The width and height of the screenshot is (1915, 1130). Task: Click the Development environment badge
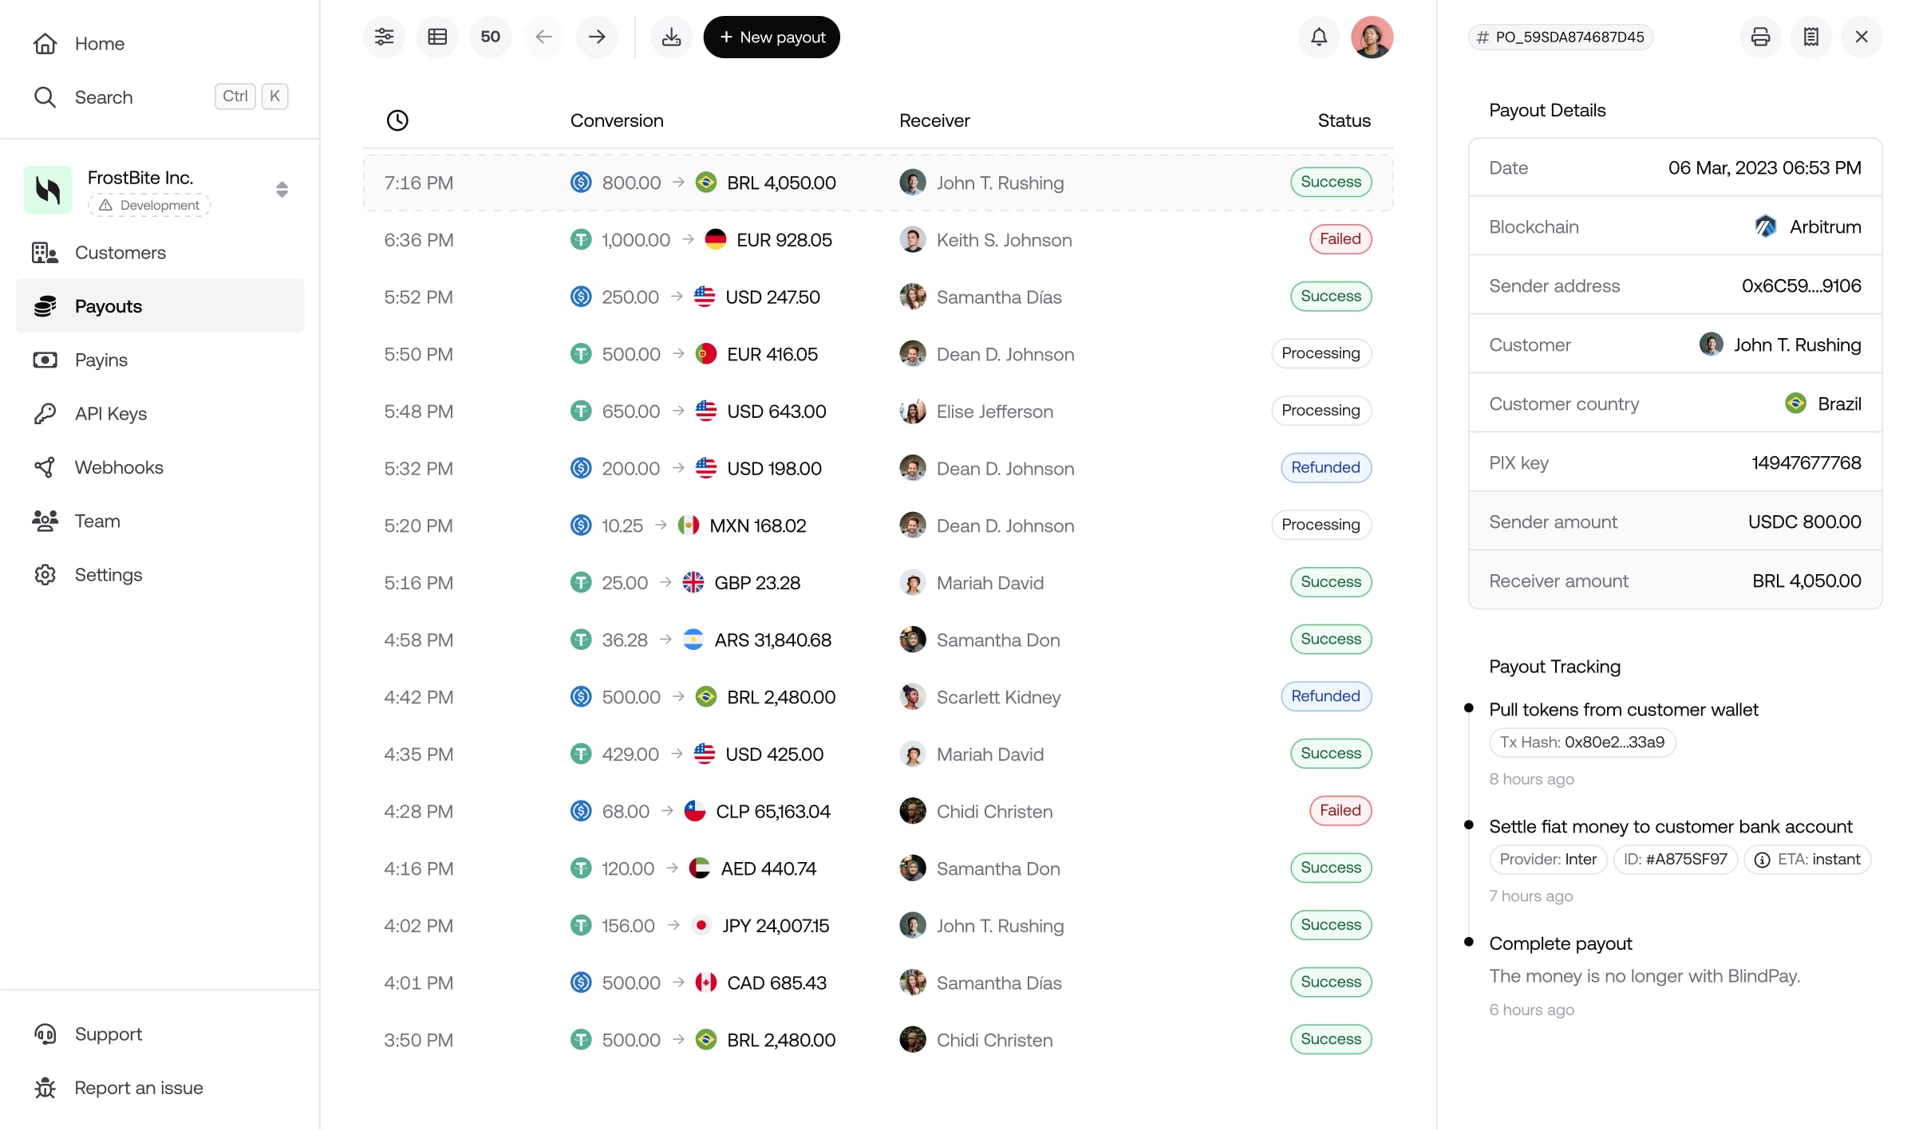coord(150,205)
